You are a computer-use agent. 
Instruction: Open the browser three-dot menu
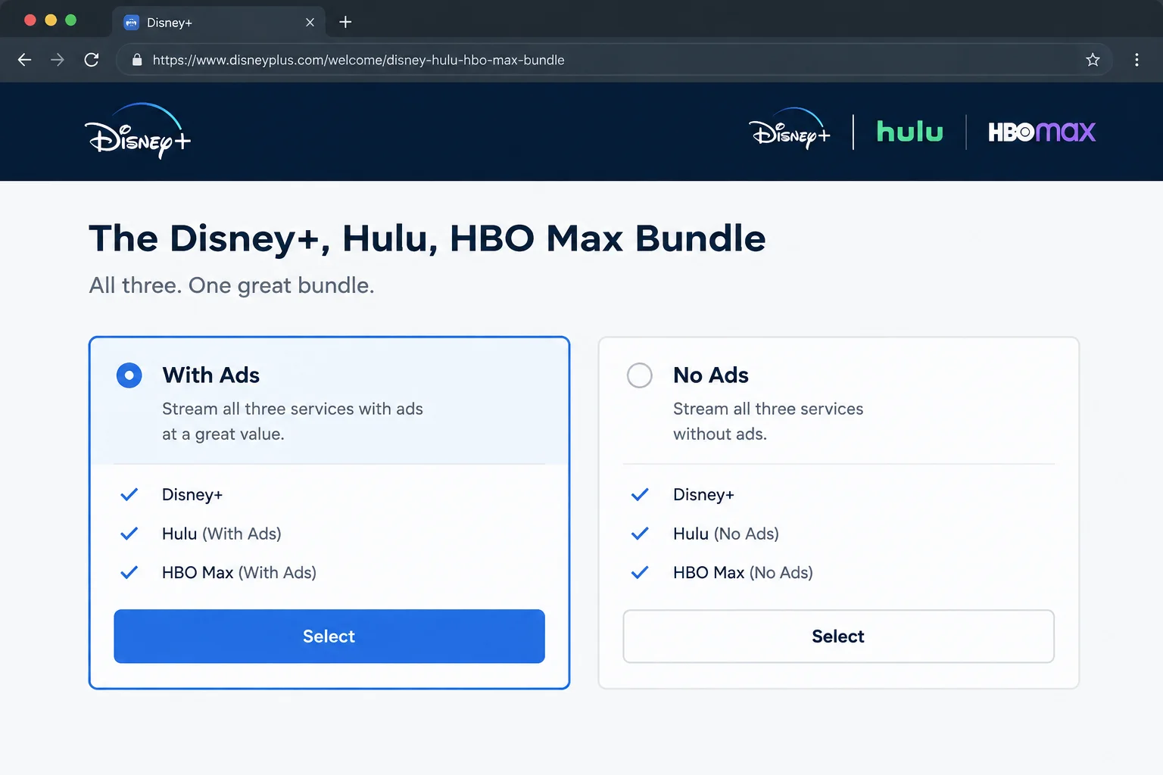coord(1136,60)
